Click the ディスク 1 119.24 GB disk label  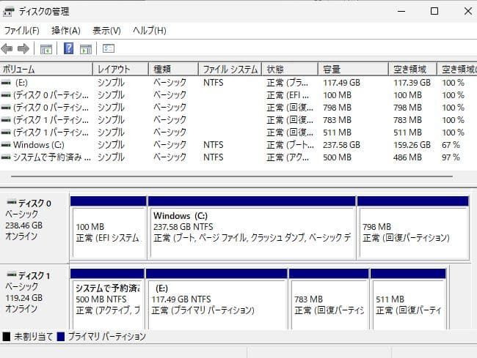click(x=34, y=297)
